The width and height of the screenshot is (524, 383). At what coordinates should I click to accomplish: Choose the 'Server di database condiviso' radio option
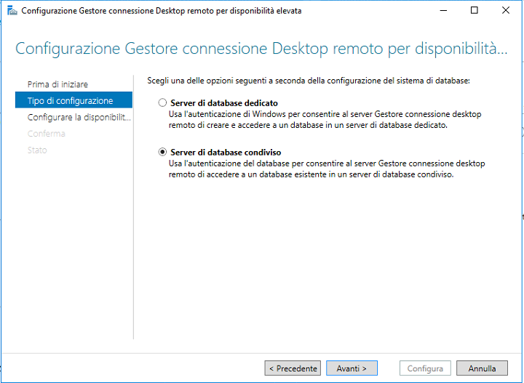pos(162,153)
